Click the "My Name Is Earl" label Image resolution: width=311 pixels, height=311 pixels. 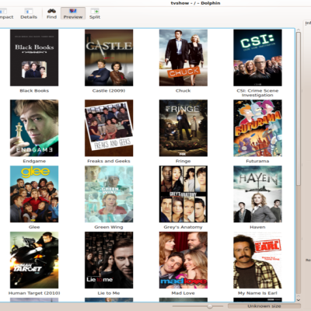[257, 293]
